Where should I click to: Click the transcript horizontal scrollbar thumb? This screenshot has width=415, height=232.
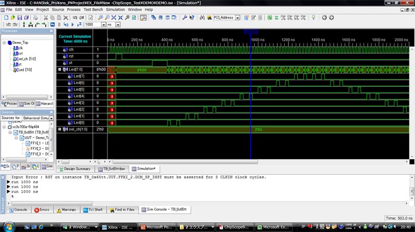tap(52, 203)
